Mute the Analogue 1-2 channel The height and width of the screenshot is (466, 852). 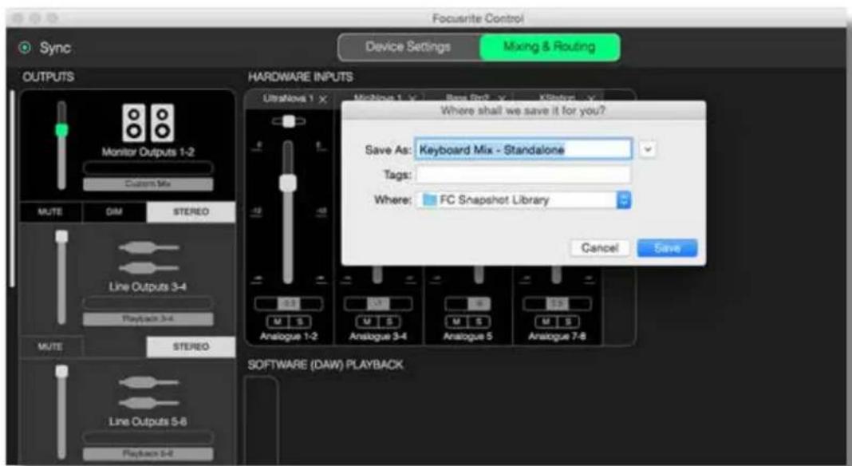tap(278, 322)
